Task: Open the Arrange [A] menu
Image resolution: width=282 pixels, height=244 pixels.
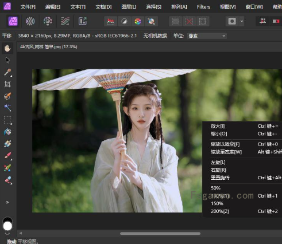Action: [x=179, y=7]
